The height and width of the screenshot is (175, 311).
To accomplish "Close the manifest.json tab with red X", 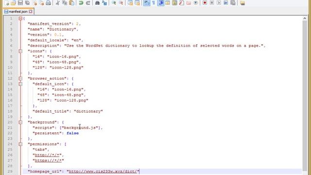I will (x=31, y=12).
